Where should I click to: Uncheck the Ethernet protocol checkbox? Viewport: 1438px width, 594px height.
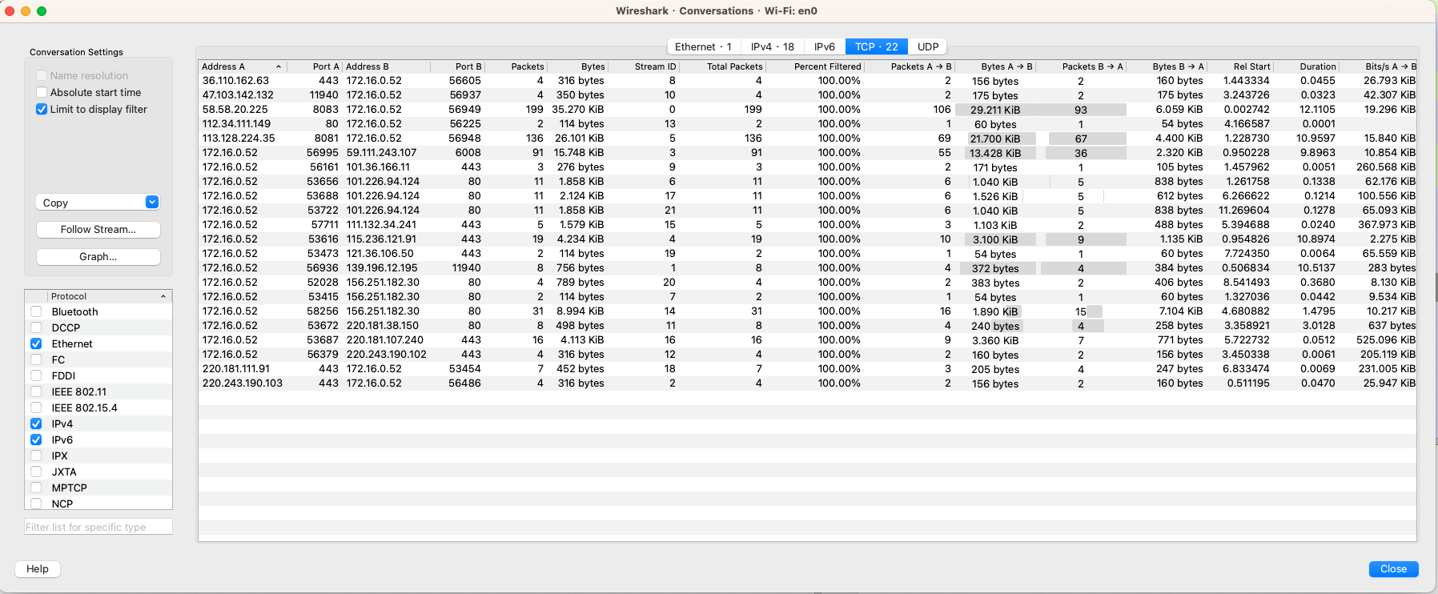[36, 343]
